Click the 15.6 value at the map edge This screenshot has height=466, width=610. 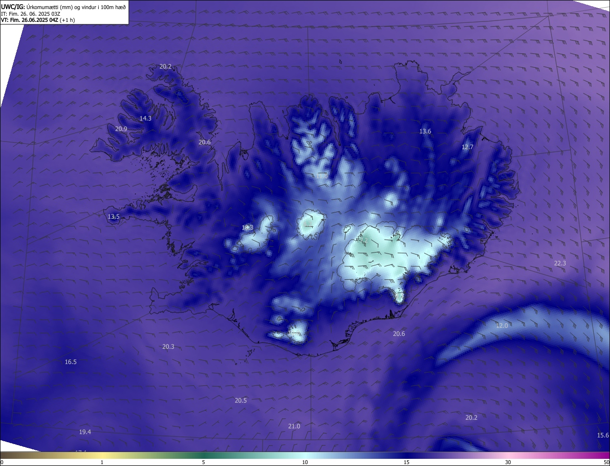click(x=603, y=435)
